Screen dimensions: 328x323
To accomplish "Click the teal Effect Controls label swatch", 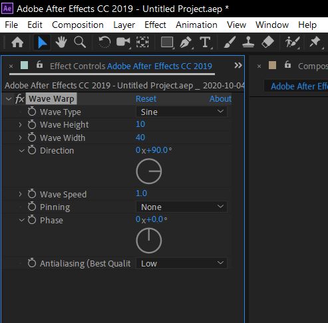I will pos(24,65).
